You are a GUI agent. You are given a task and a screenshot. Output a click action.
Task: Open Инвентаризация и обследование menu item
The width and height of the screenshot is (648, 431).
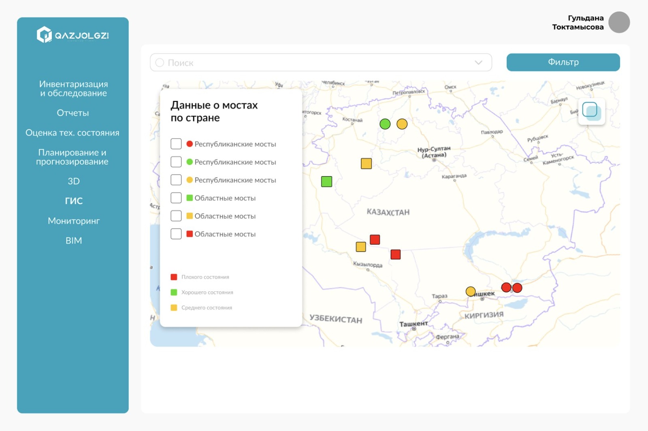[73, 88]
